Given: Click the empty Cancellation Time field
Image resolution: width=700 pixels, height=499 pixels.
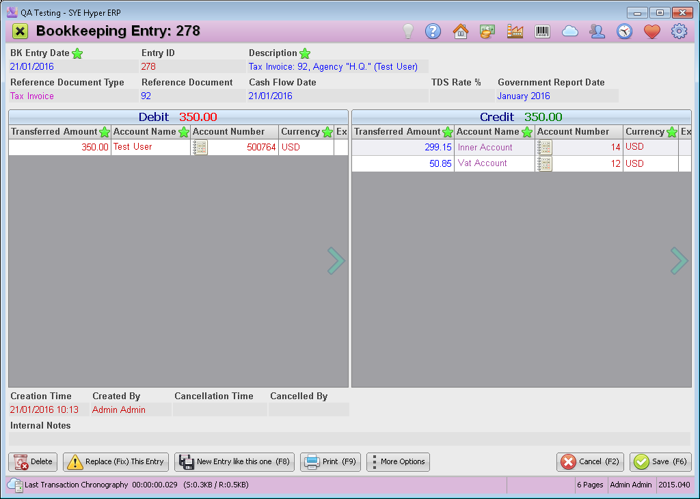Looking at the screenshot, I should (x=219, y=409).
